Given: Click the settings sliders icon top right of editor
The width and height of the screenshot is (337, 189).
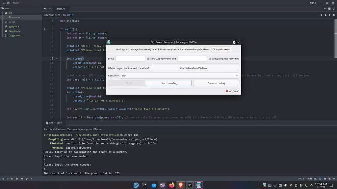Looking at the screenshot, I should tap(334, 15).
